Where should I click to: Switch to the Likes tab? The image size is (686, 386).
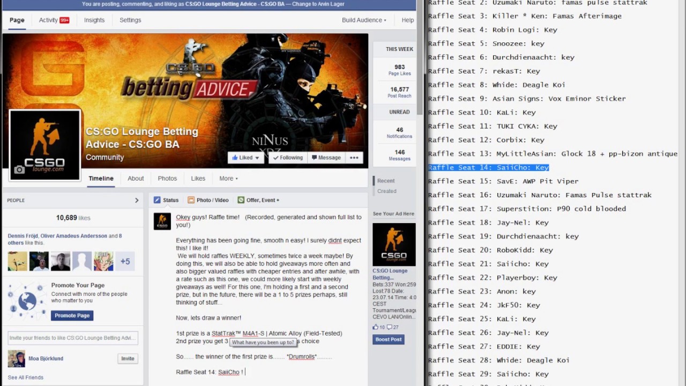coord(198,179)
